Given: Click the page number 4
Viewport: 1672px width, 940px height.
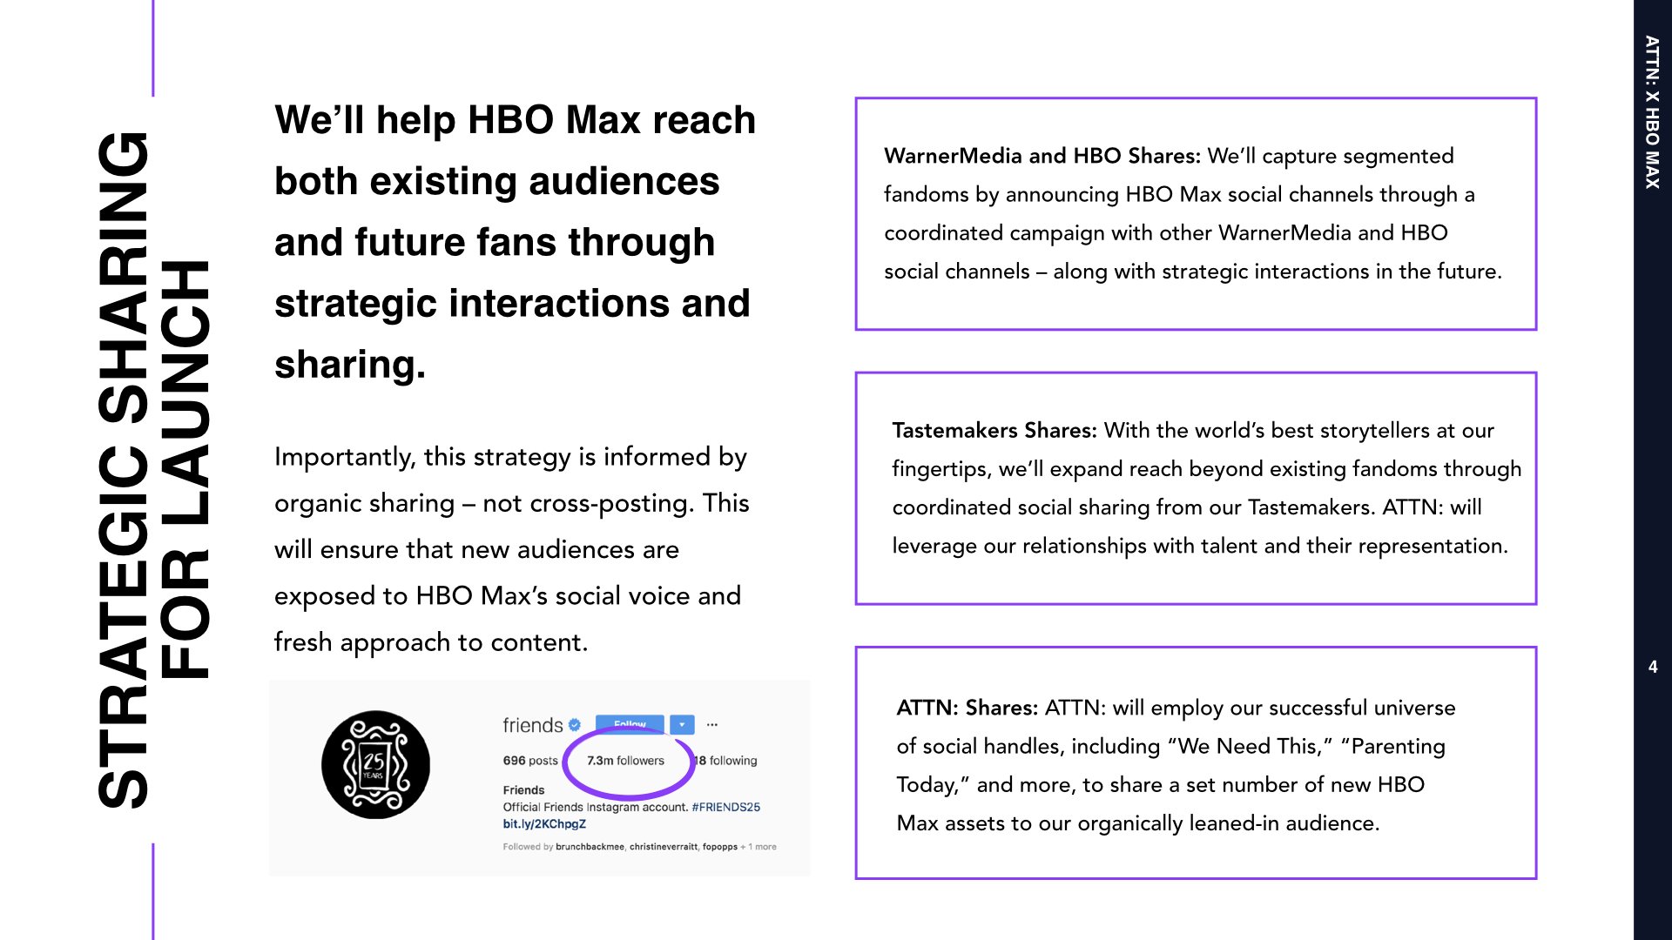Looking at the screenshot, I should click(x=1653, y=668).
